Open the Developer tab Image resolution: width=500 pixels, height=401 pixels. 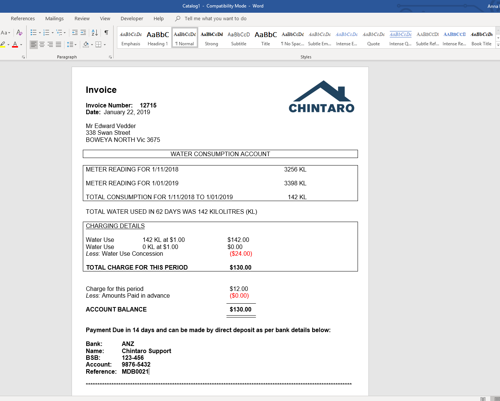[132, 18]
